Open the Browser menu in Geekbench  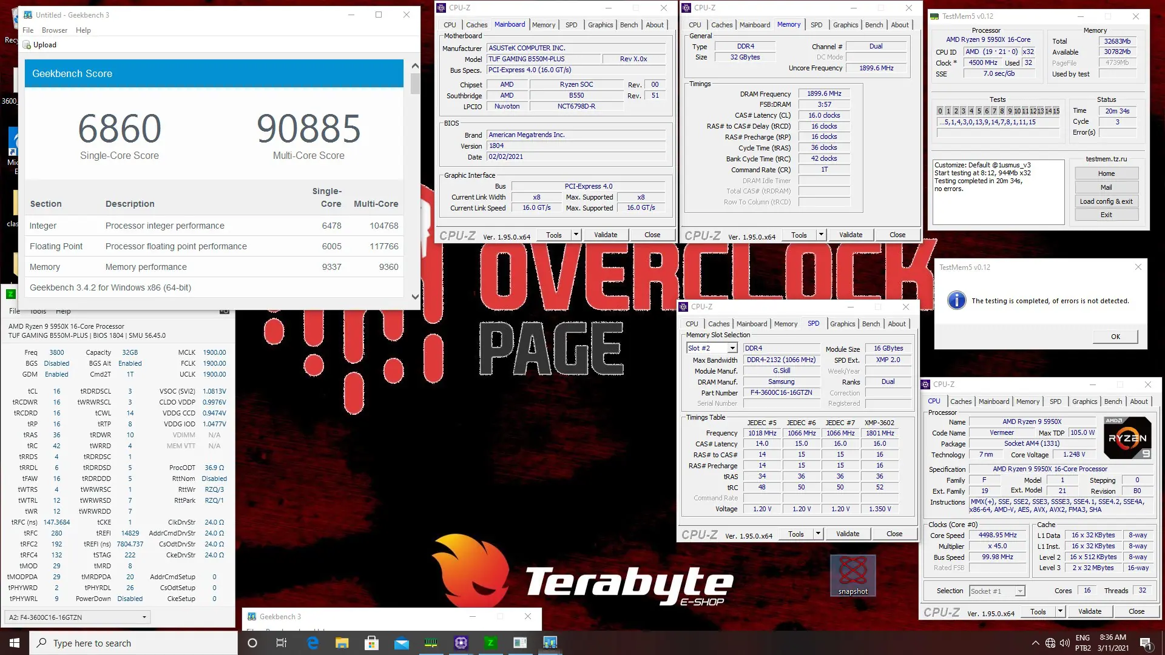(x=55, y=30)
